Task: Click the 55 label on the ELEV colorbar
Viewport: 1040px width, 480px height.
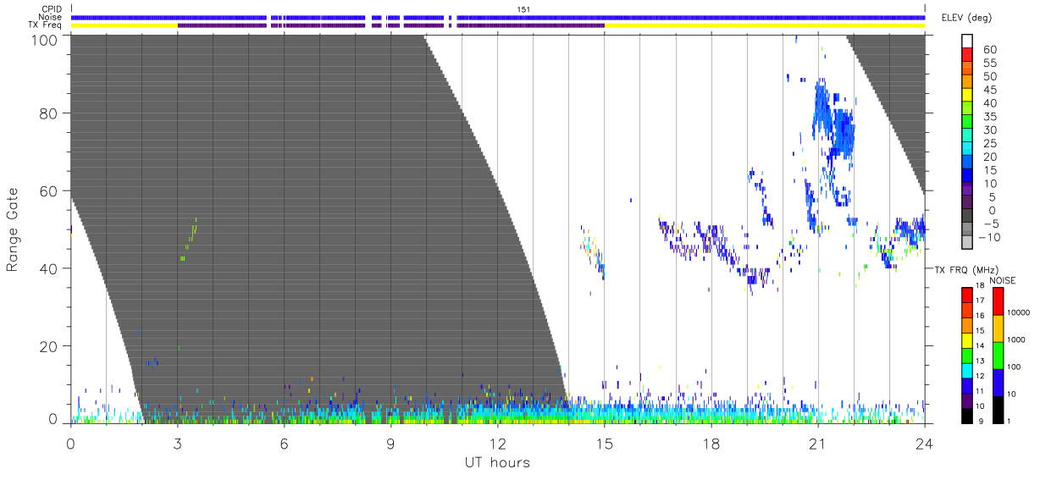Action: 989,63
